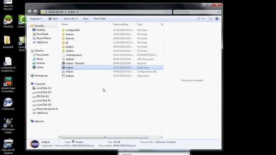Expand the arrow after eclipse breadcrumb
Image resolution: width=276 pixels, height=155 pixels.
coord(77,12)
